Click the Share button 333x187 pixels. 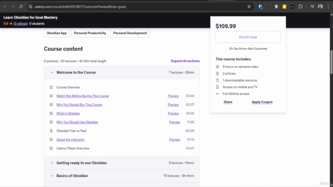pos(228,102)
